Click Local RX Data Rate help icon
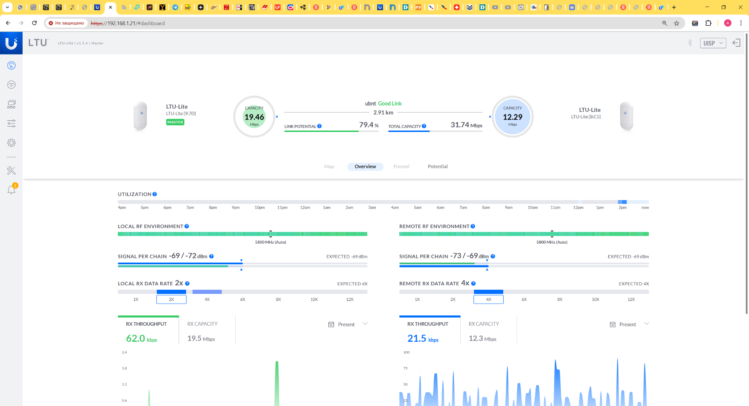The image size is (749, 406). tap(187, 283)
